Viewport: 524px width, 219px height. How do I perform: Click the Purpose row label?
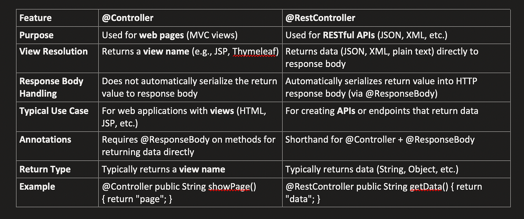click(x=36, y=35)
